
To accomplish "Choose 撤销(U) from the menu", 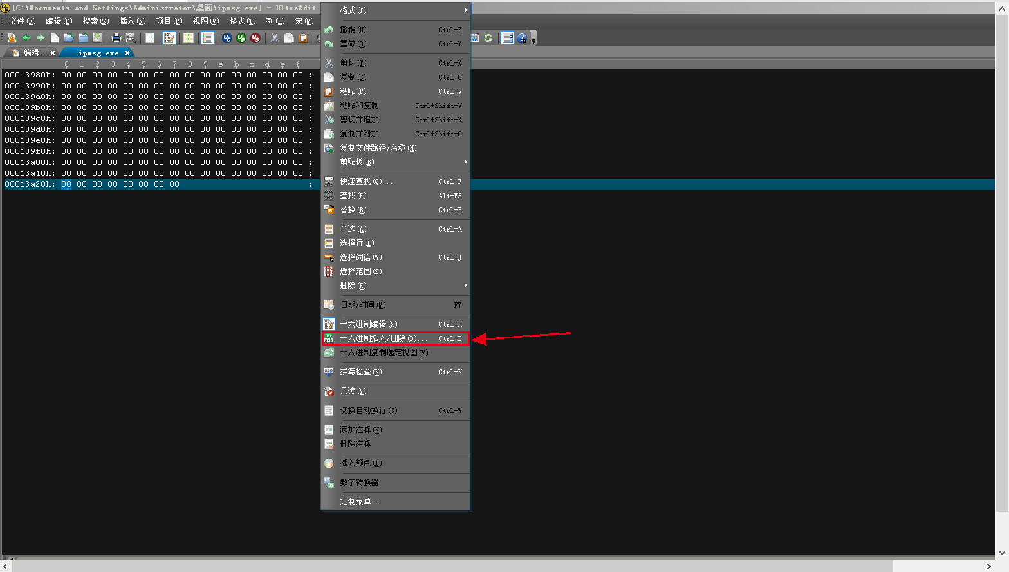I will [x=396, y=30].
